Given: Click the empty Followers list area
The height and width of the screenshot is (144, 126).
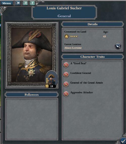Looking at the screenshot, I should click(x=32, y=119).
